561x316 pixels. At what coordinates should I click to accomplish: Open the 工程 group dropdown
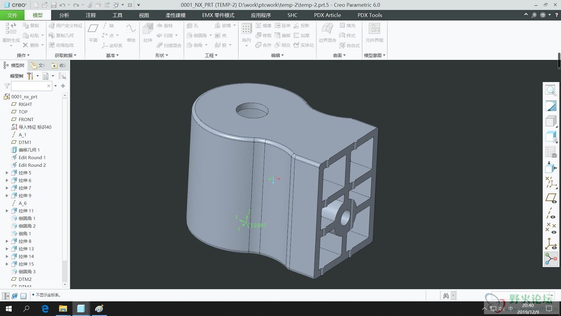click(x=211, y=55)
